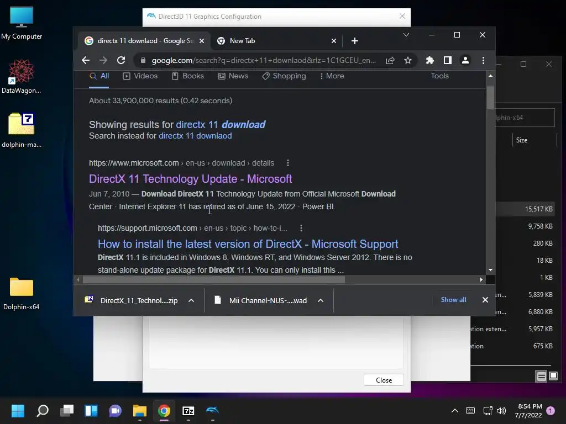
Task: Open volume control in system tray
Action: 501,411
